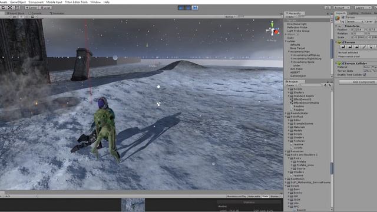Select Aim Poser in Hierarchy
This screenshot has height=212, width=377.
coord(296,69)
